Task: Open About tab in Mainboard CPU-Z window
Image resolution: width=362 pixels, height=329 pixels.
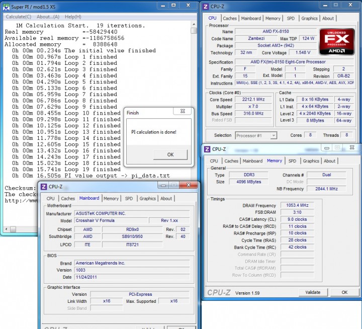Action: (166, 199)
